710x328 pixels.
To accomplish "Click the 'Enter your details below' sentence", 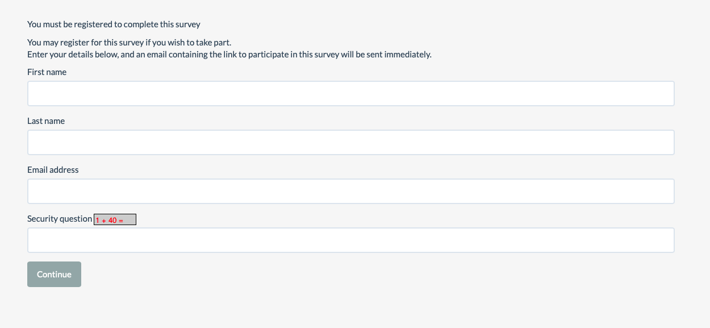I will pos(229,55).
